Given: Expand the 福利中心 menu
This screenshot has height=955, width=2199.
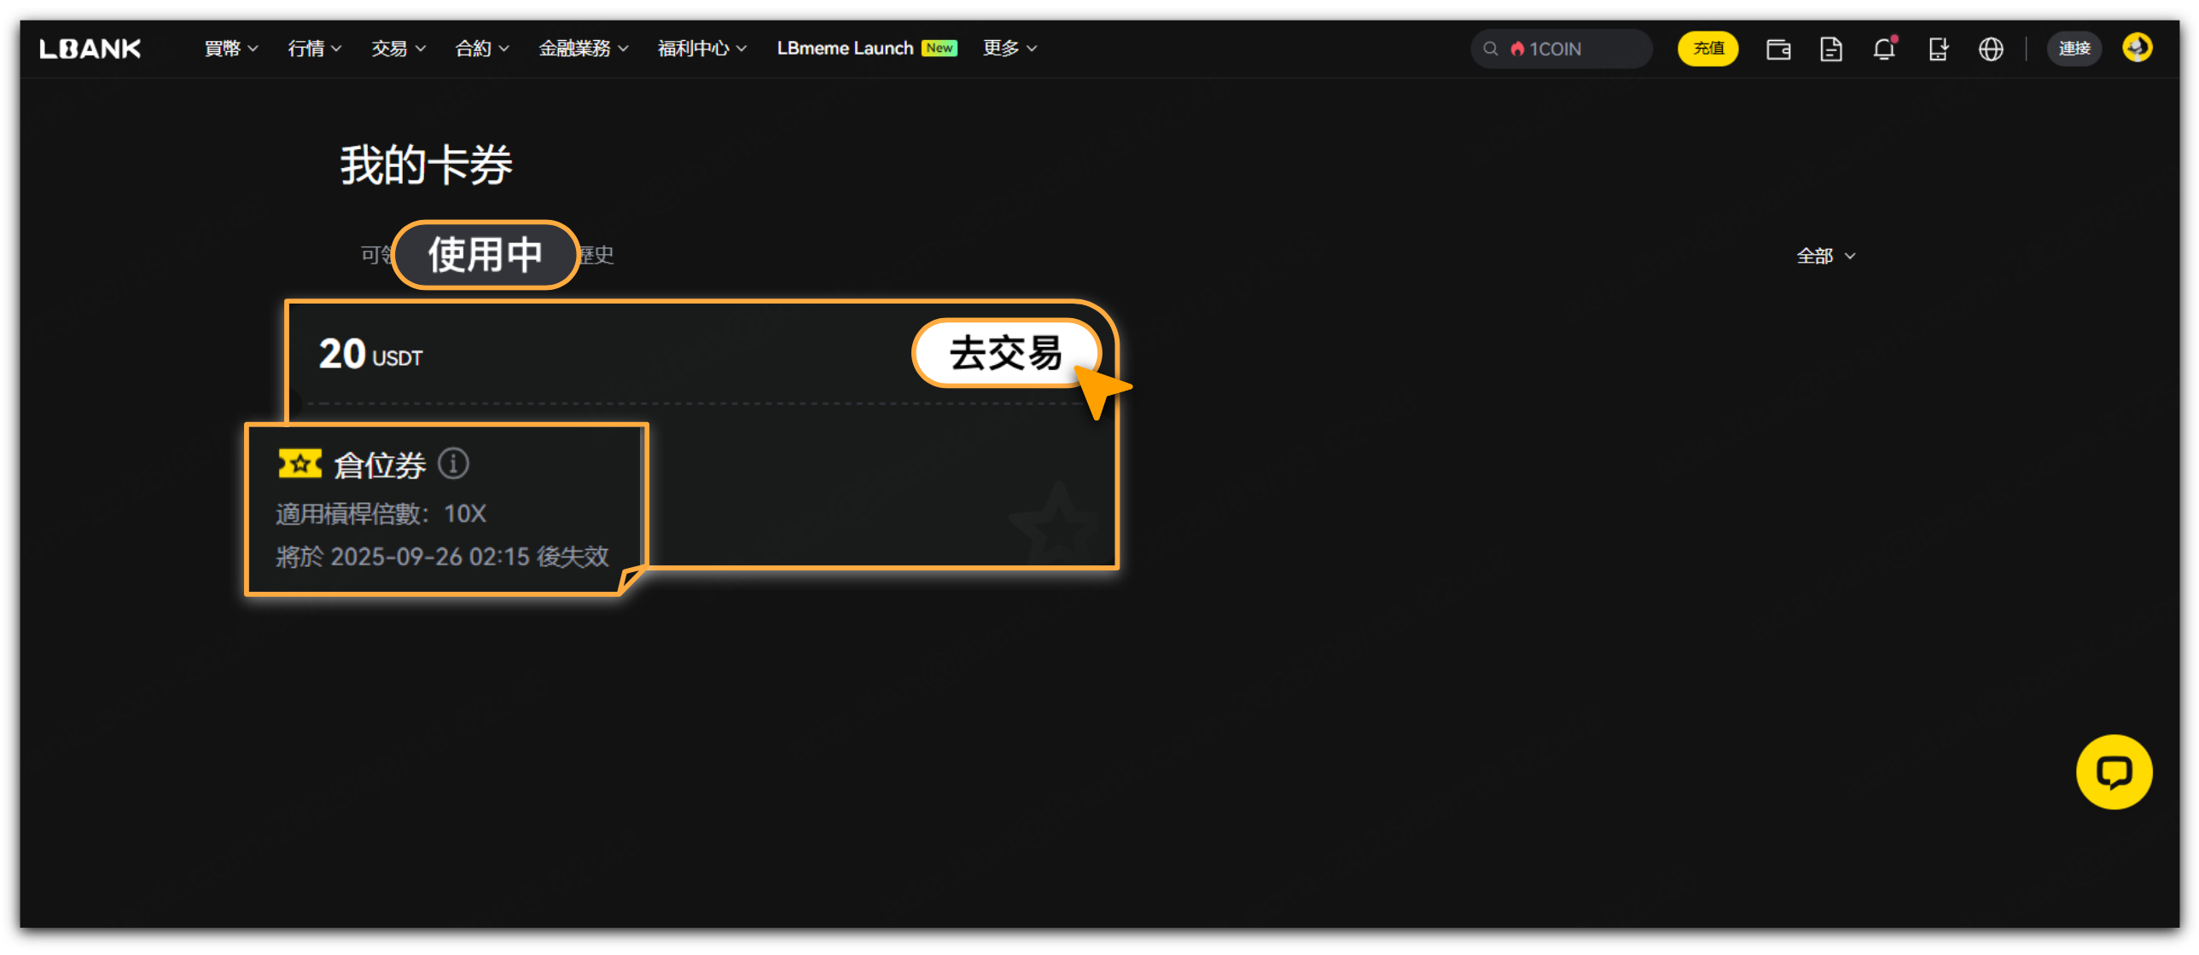Looking at the screenshot, I should click(701, 49).
